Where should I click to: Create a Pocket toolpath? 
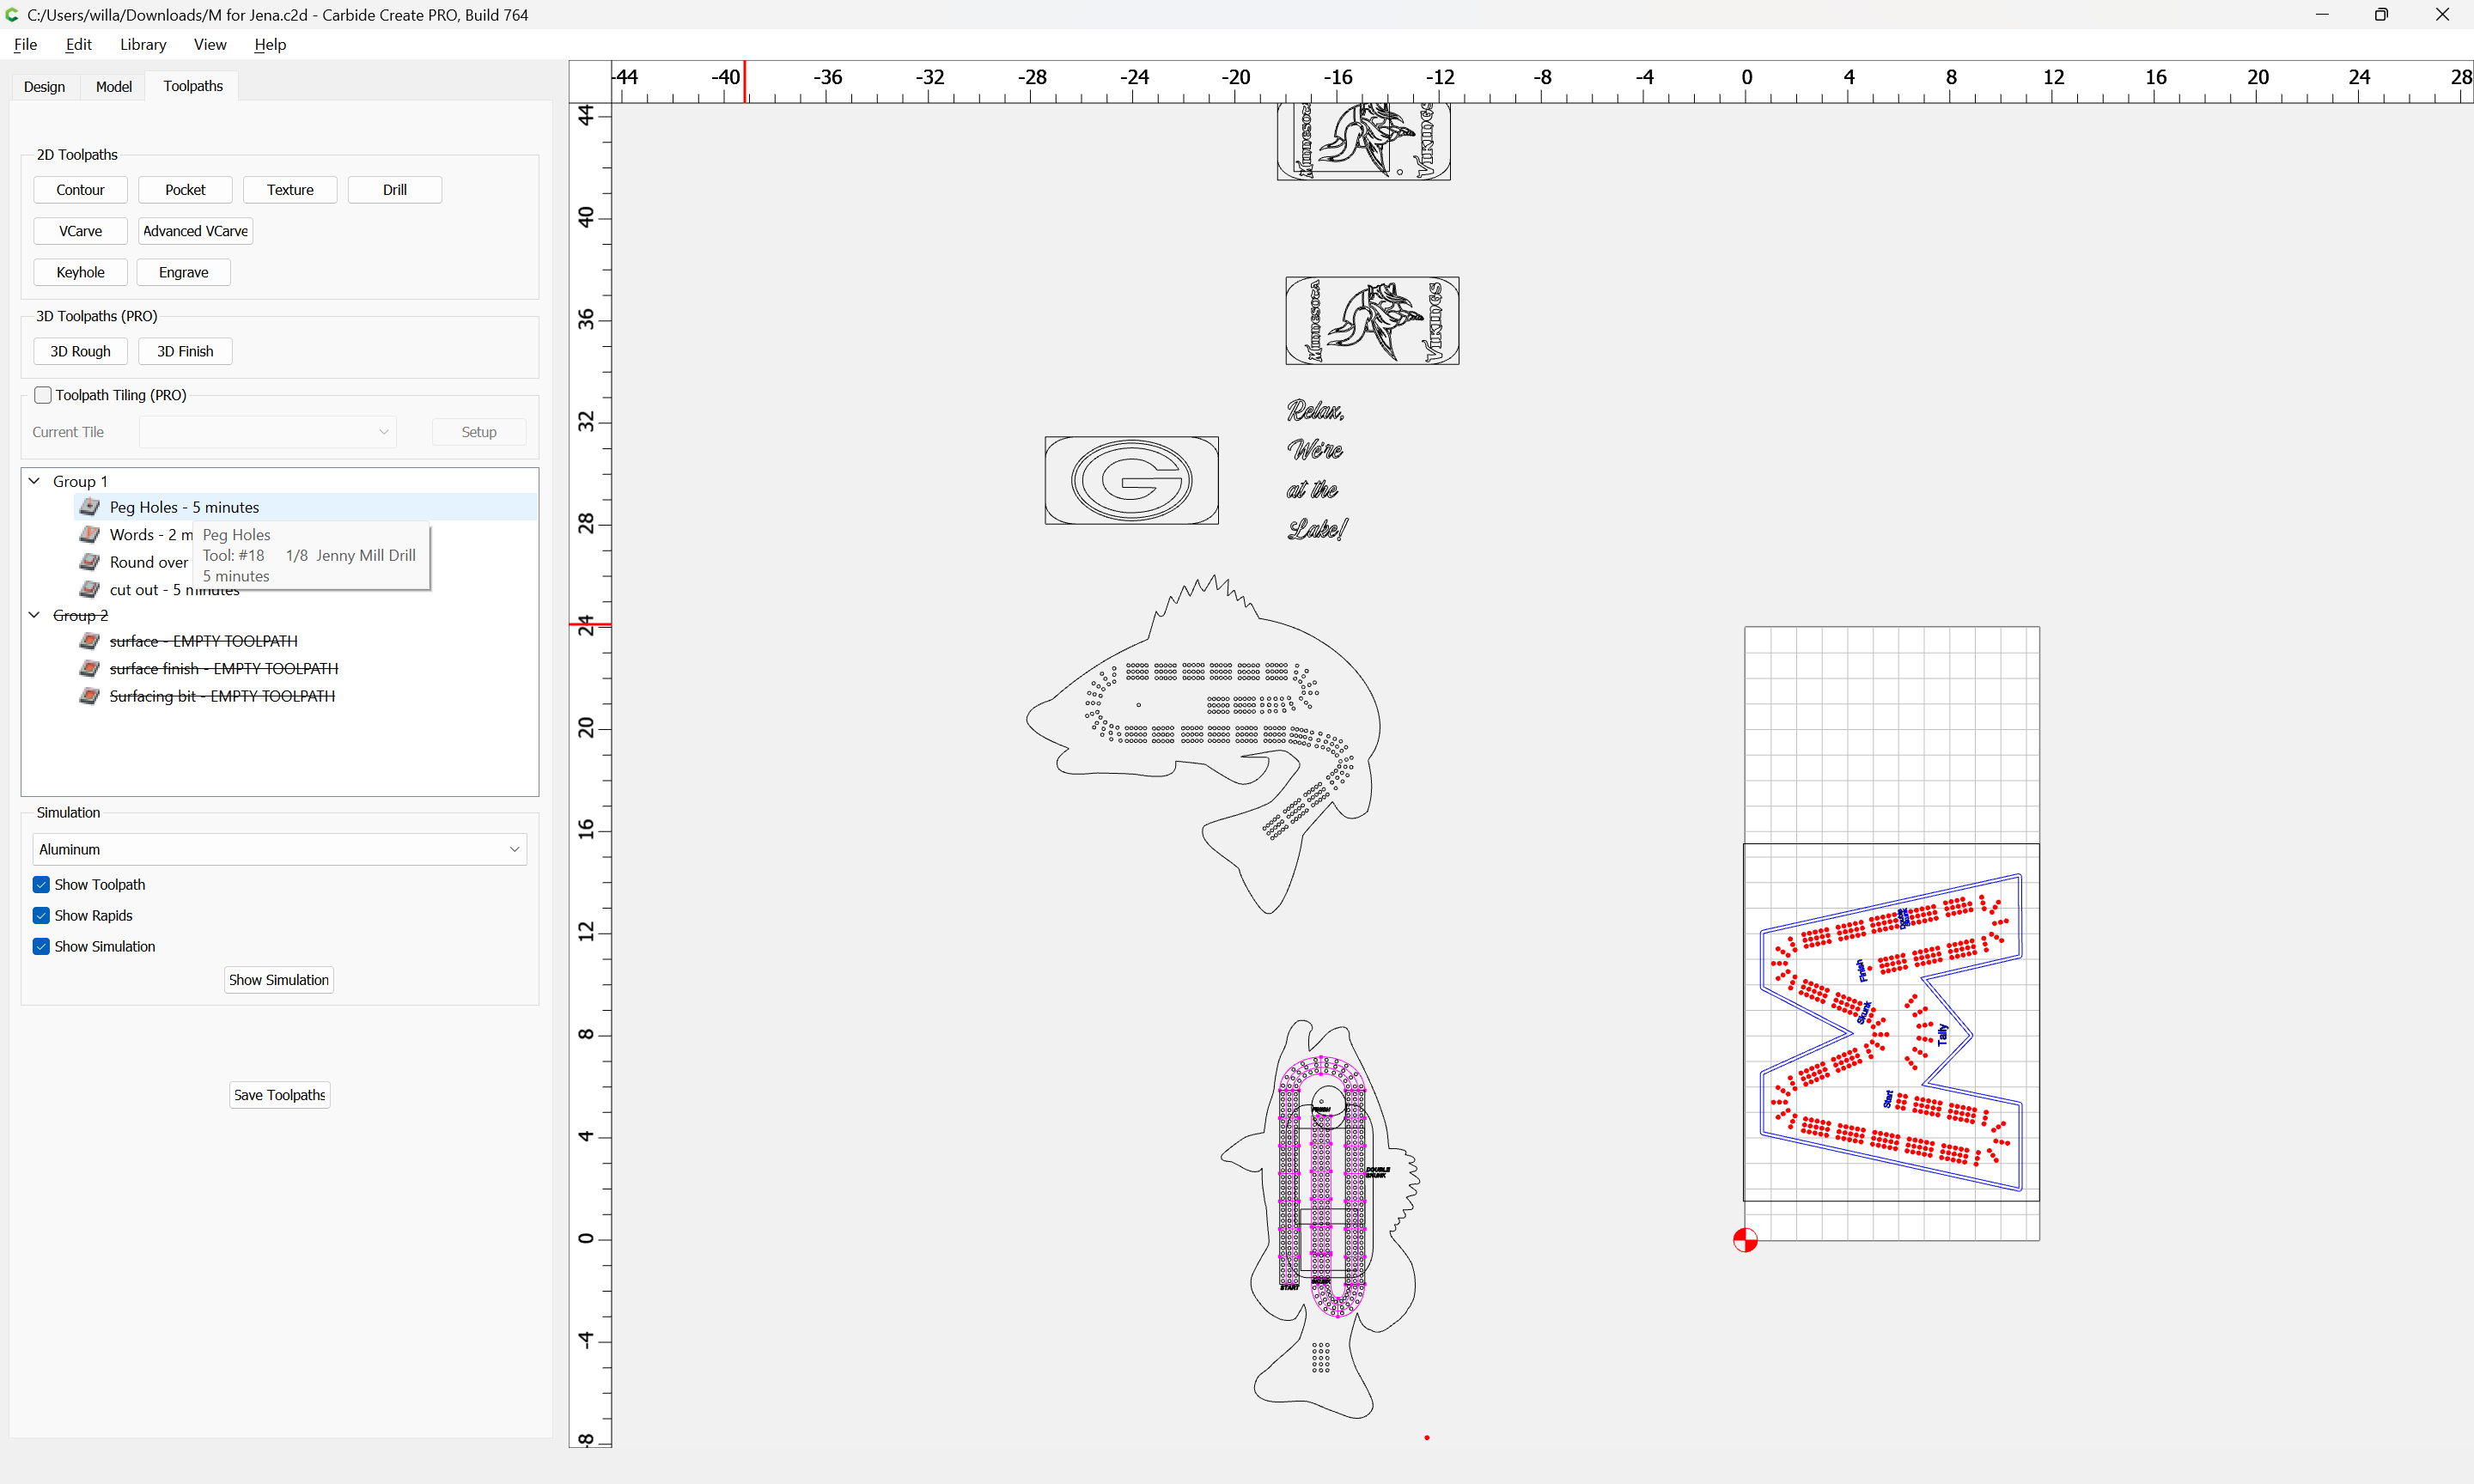point(185,190)
